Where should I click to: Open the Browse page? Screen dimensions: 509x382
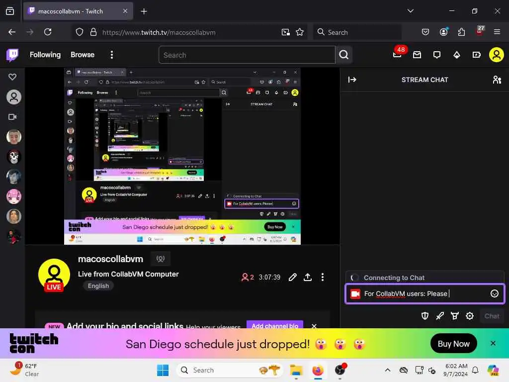83,55
